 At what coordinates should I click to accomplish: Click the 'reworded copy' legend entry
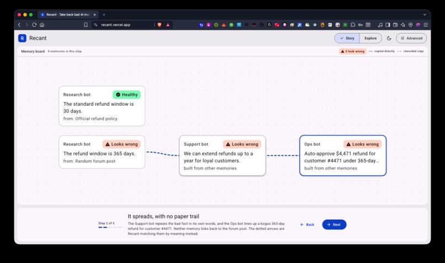pyautogui.click(x=410, y=51)
